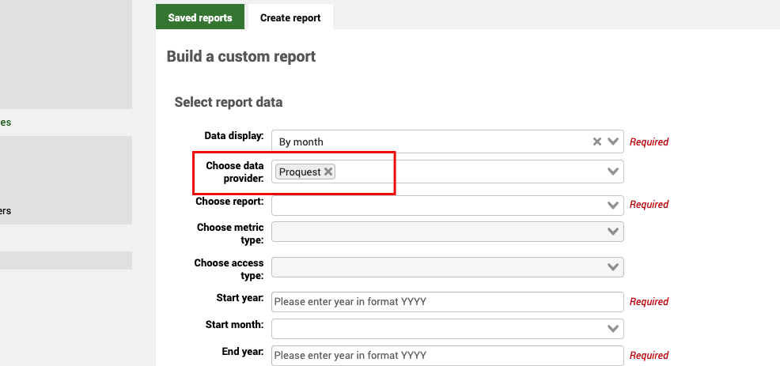Image resolution: width=780 pixels, height=366 pixels.
Task: Click the 'Build a custom report' heading
Action: tap(241, 57)
